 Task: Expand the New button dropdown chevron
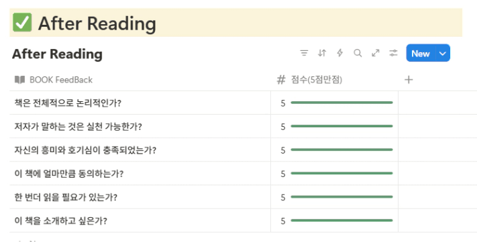click(x=443, y=53)
